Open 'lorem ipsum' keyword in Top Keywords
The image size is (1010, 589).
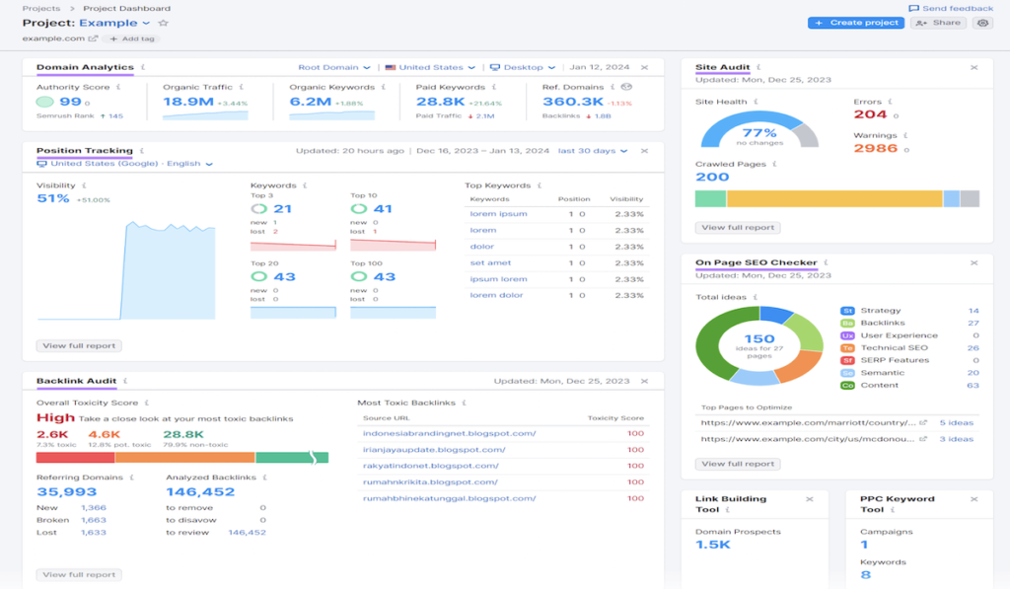498,214
